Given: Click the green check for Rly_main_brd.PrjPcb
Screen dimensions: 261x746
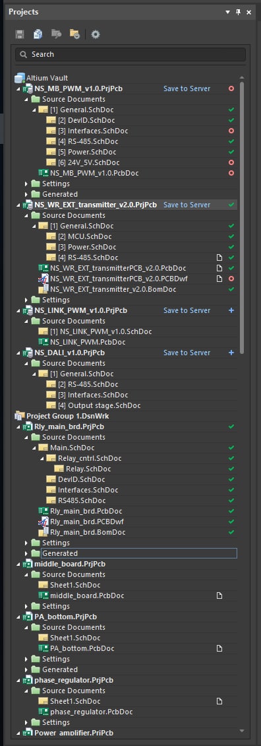Looking at the screenshot, I should pos(231,426).
